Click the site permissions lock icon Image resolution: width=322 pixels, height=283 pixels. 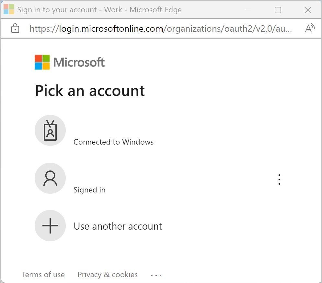(15, 28)
